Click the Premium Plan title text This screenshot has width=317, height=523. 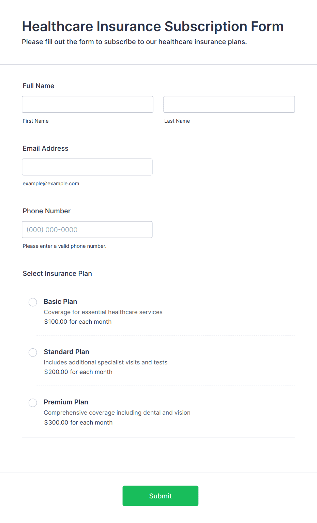click(66, 402)
